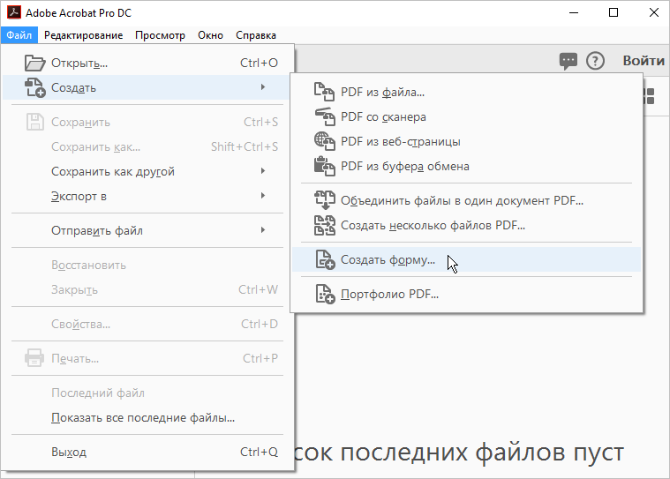The image size is (670, 479).
Task: Open the help question mark icon
Action: [595, 61]
